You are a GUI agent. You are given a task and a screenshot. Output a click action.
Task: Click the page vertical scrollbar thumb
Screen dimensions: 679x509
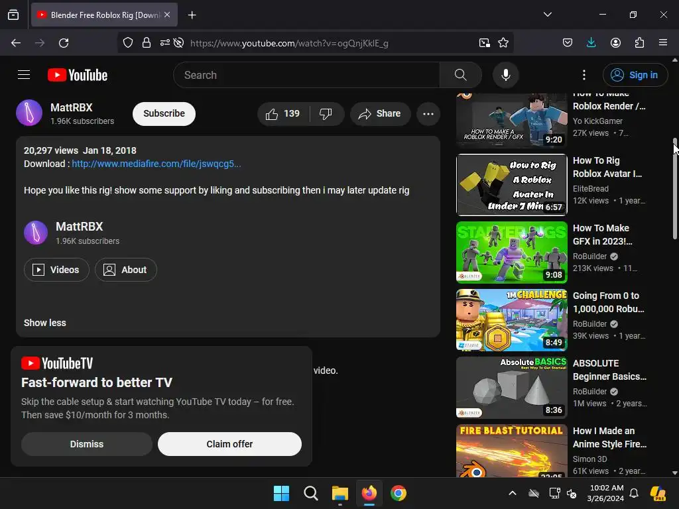pos(674,188)
